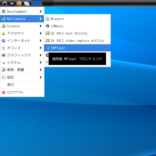
Task: Click the Qt V4L2 video capture icon
Action: point(48,41)
